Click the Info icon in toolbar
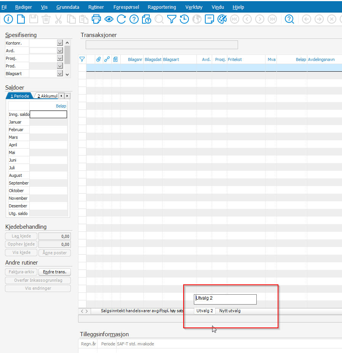This screenshot has height=353, width=342. [8, 19]
